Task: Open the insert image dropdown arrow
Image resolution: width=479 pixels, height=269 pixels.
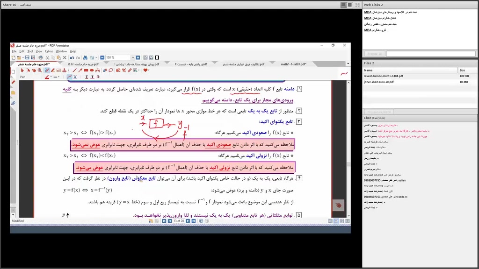Action: 139,70
